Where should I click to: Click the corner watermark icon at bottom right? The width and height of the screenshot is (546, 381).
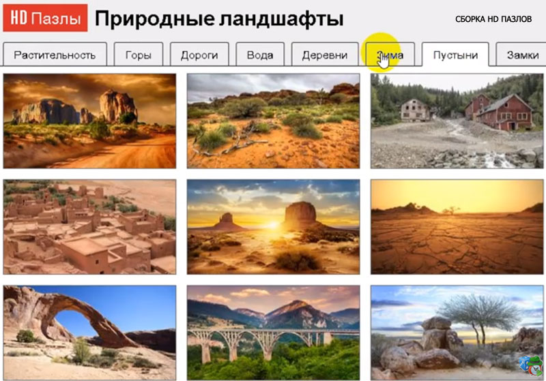coord(531,366)
